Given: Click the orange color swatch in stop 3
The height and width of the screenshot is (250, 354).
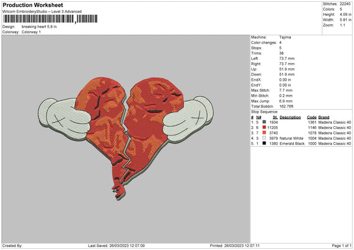Looking at the screenshot, I should [x=264, y=133].
